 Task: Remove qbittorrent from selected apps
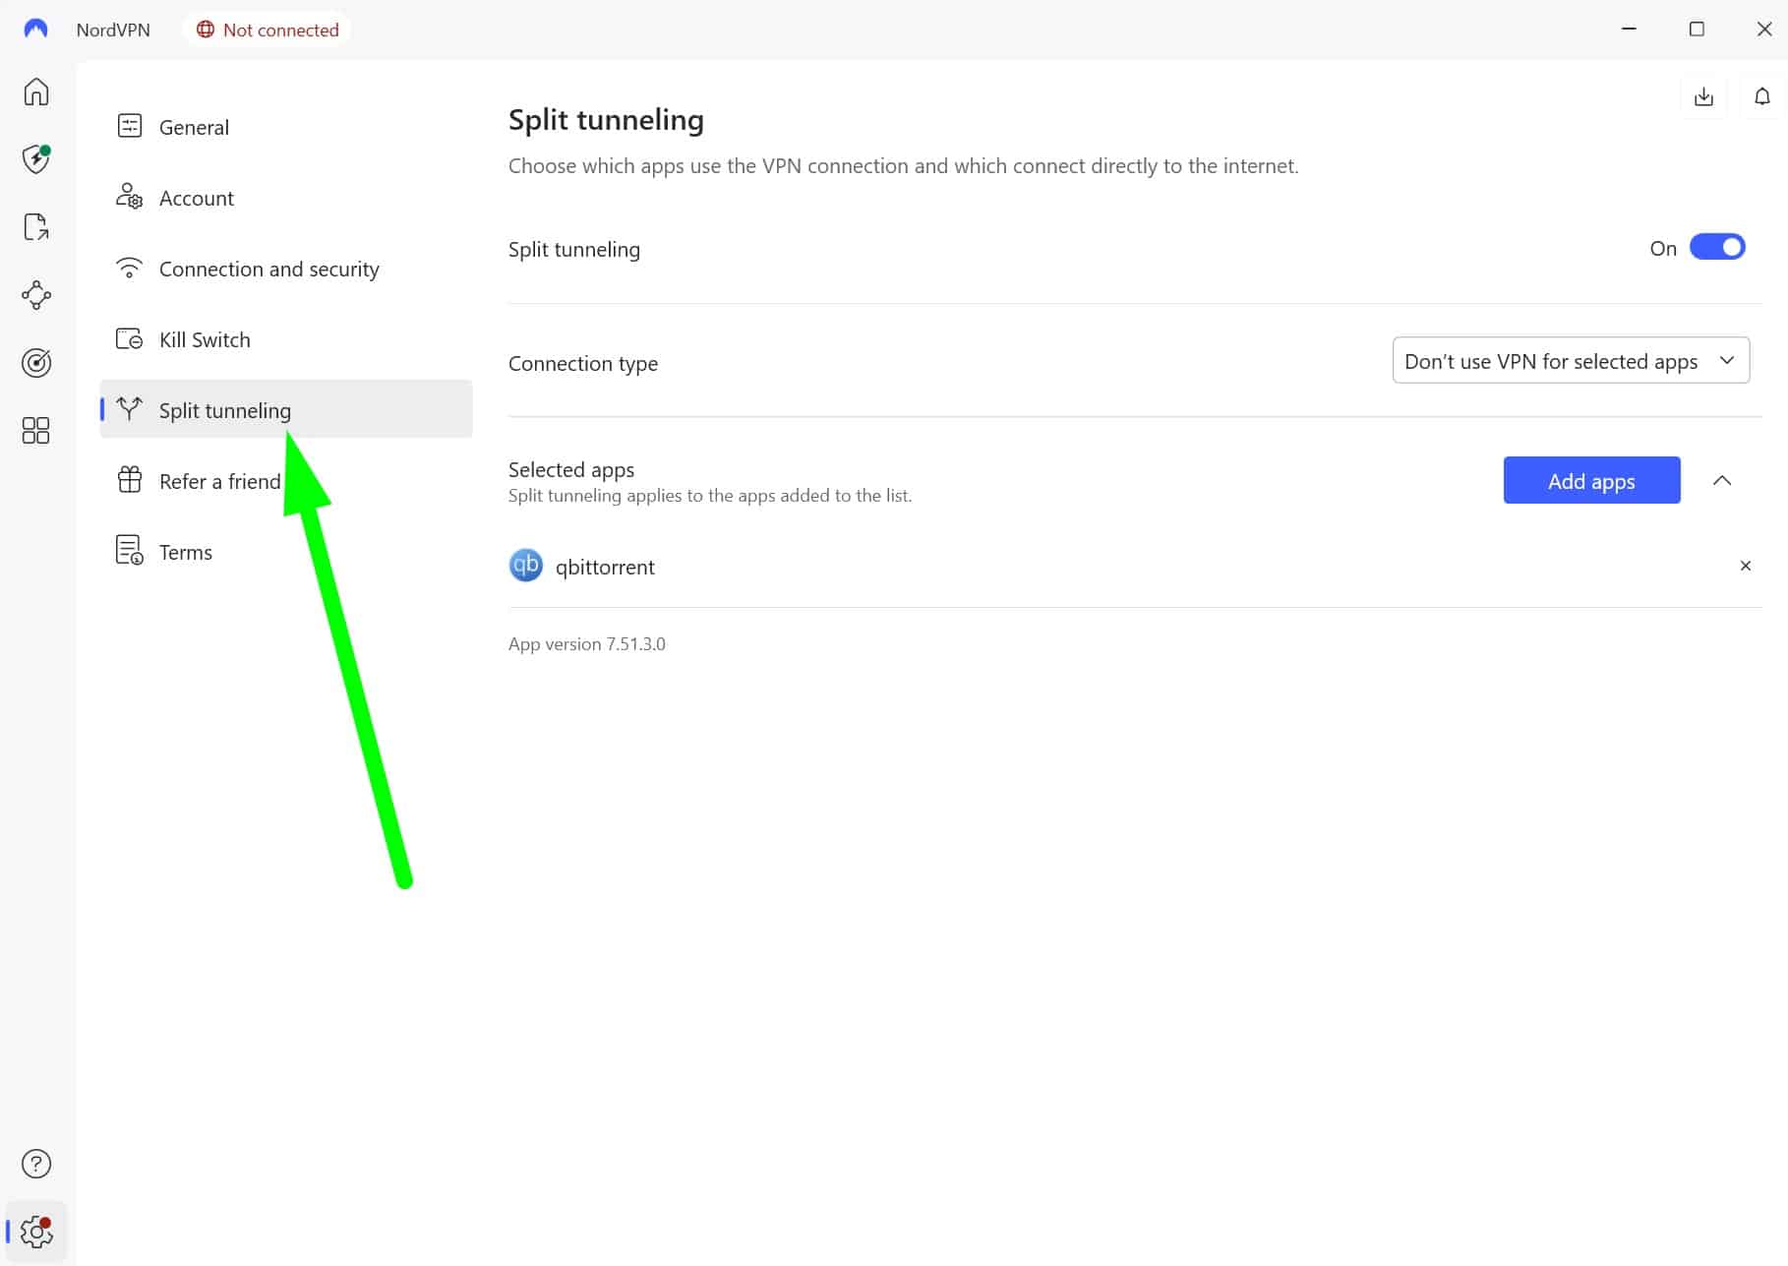tap(1745, 566)
